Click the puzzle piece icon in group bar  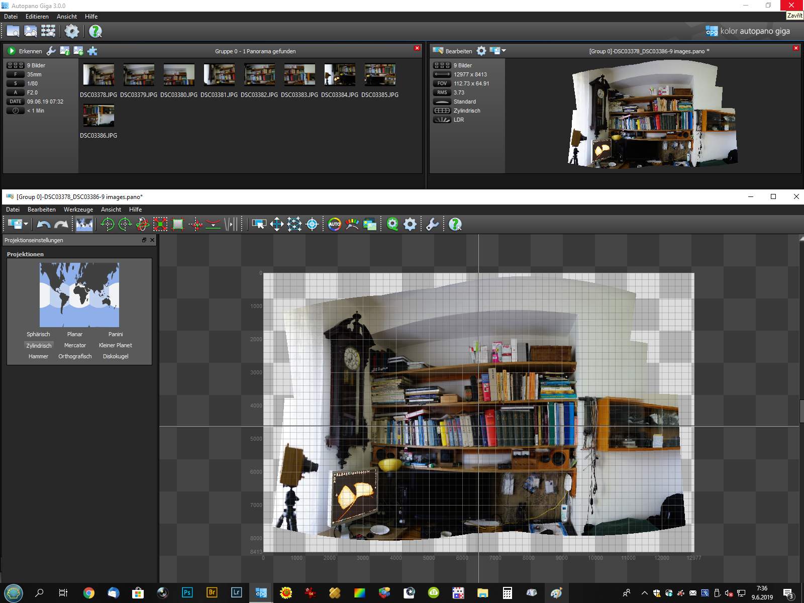pos(92,51)
